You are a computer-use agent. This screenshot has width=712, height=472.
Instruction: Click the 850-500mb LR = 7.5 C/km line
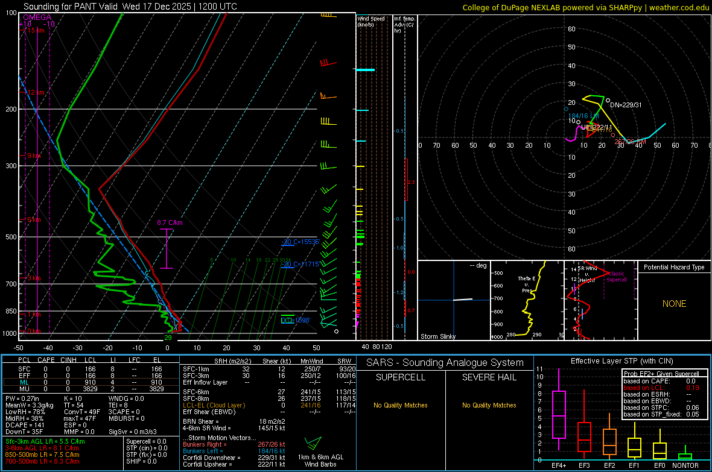pos(42,455)
